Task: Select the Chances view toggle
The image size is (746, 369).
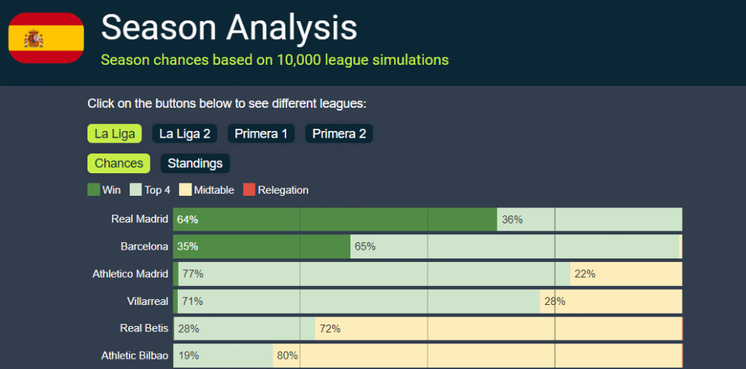Action: point(119,163)
